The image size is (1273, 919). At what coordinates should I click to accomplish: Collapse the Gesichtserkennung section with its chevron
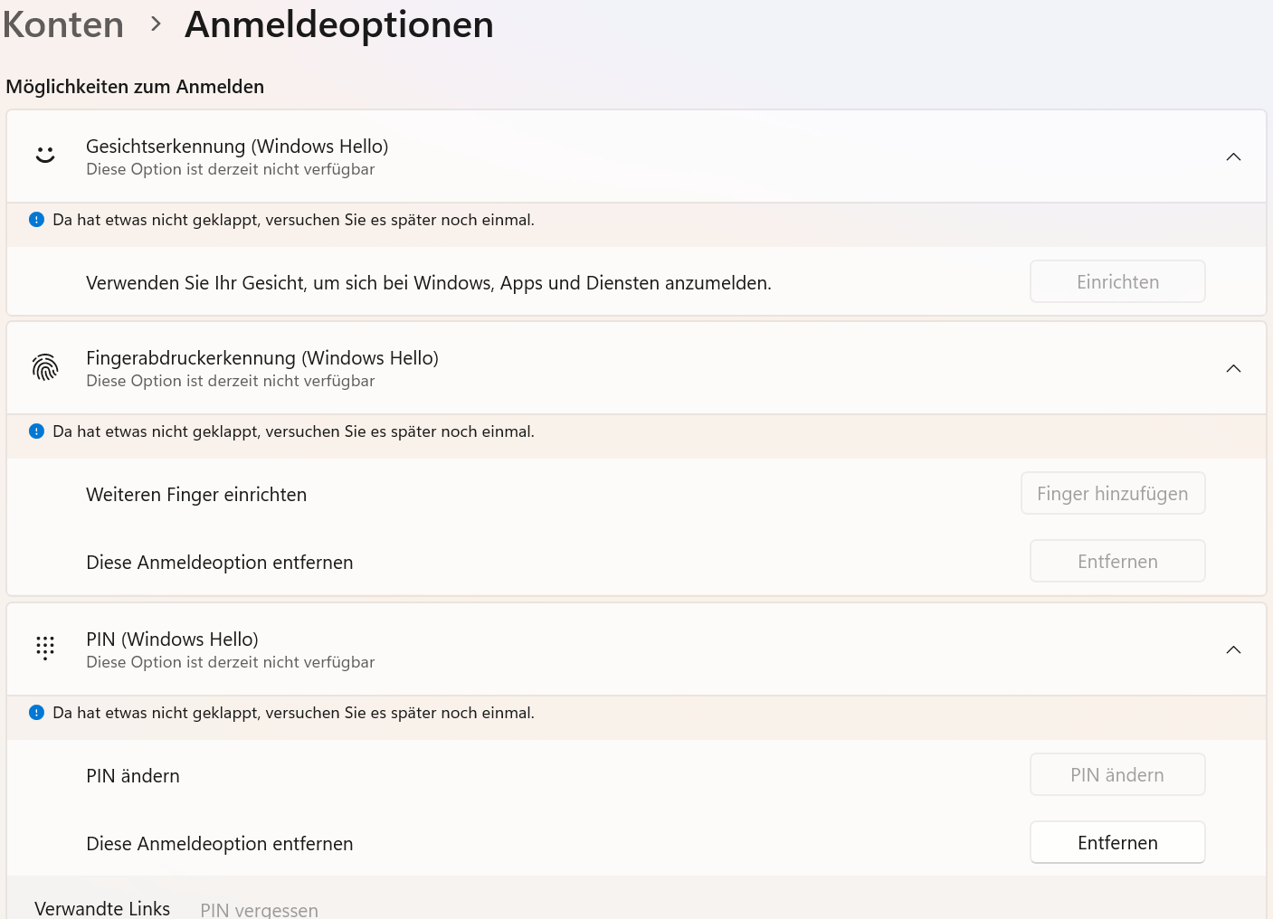pos(1233,157)
